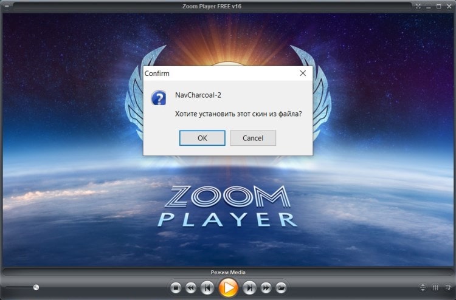The height and width of the screenshot is (300, 456).
Task: Maximize the Zoom Player window
Action: [439, 7]
